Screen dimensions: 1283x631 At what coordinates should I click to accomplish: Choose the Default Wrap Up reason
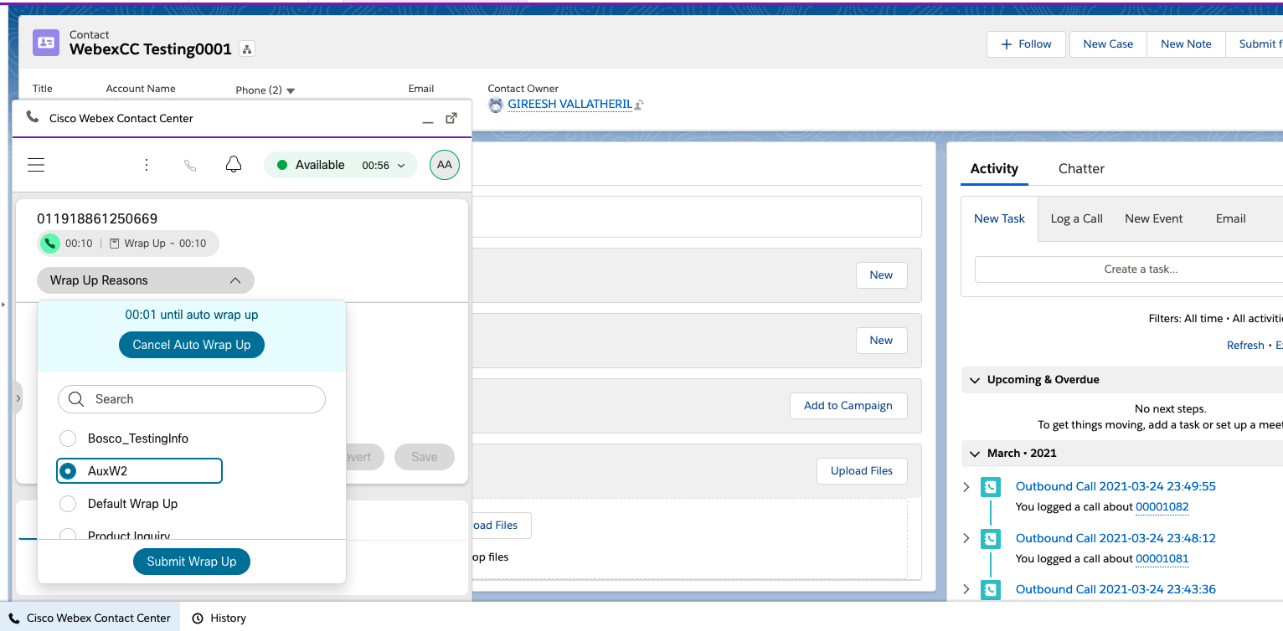coord(68,503)
